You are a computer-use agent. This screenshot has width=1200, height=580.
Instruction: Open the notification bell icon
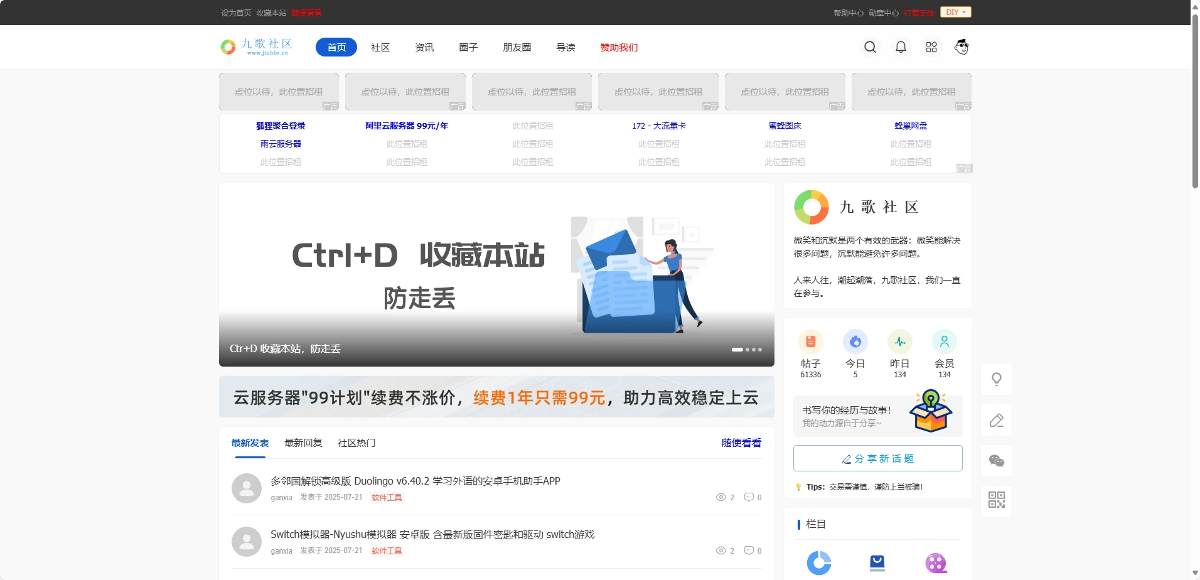[901, 47]
